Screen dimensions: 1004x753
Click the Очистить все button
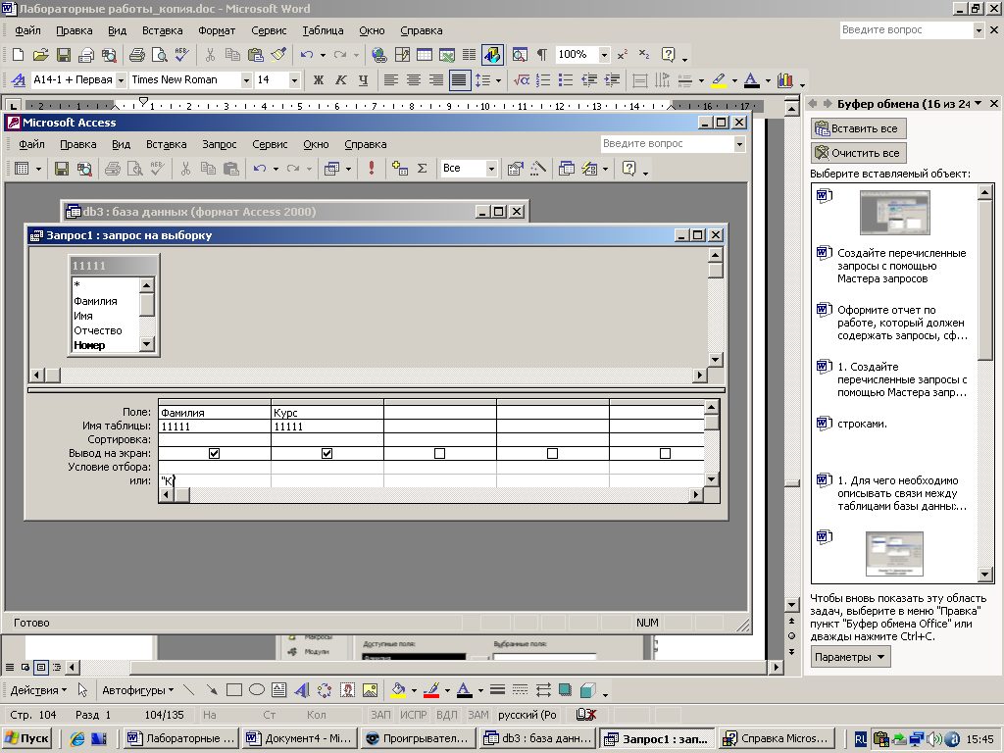858,153
